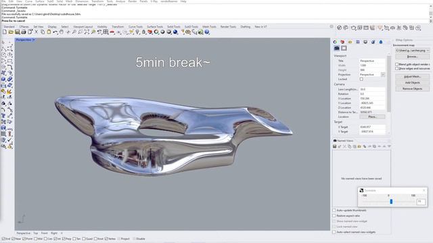Toggle the Mid osnap checkbox
433x243 pixels.
(35, 239)
